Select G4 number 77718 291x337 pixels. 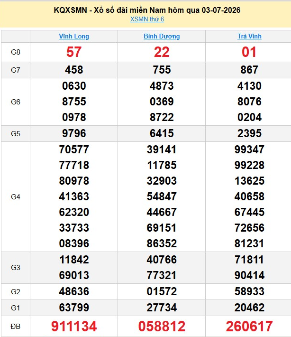(74, 165)
